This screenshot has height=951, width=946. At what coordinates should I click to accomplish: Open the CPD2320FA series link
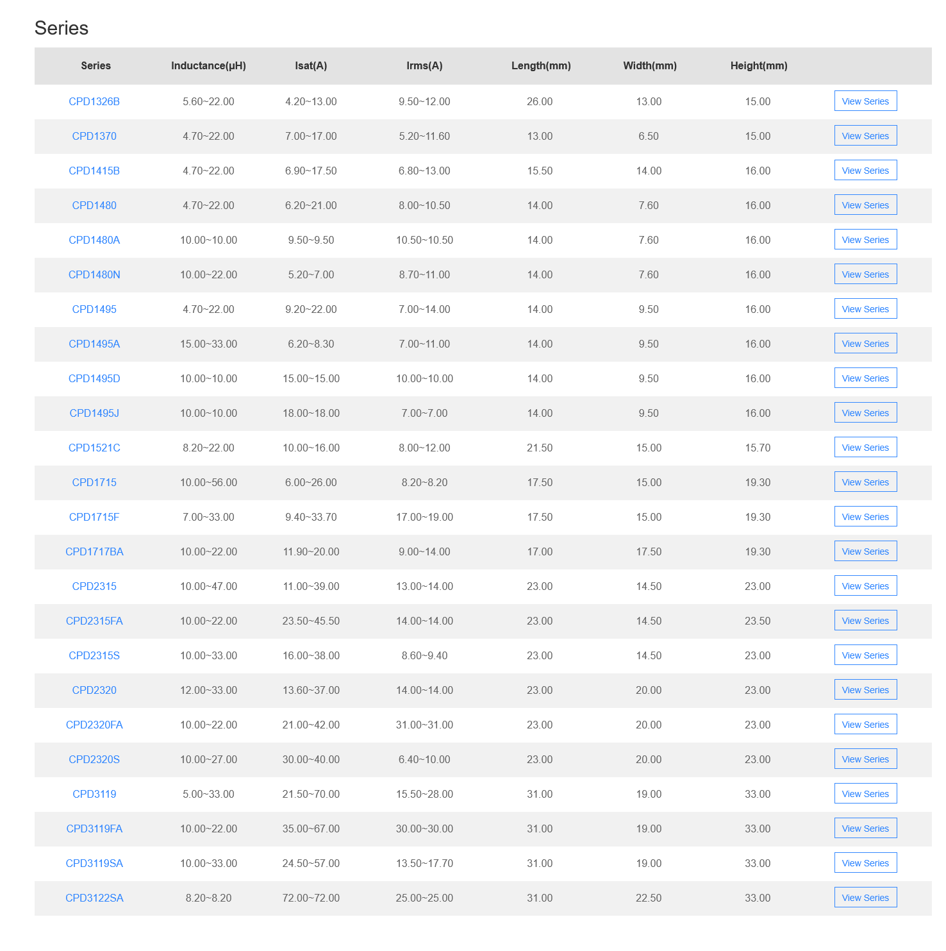coord(94,725)
